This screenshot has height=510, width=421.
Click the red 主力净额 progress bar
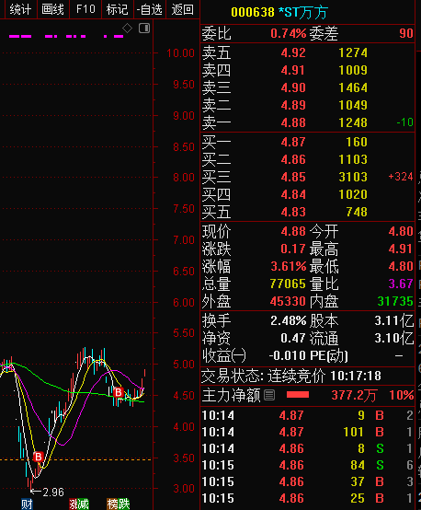(x=298, y=395)
